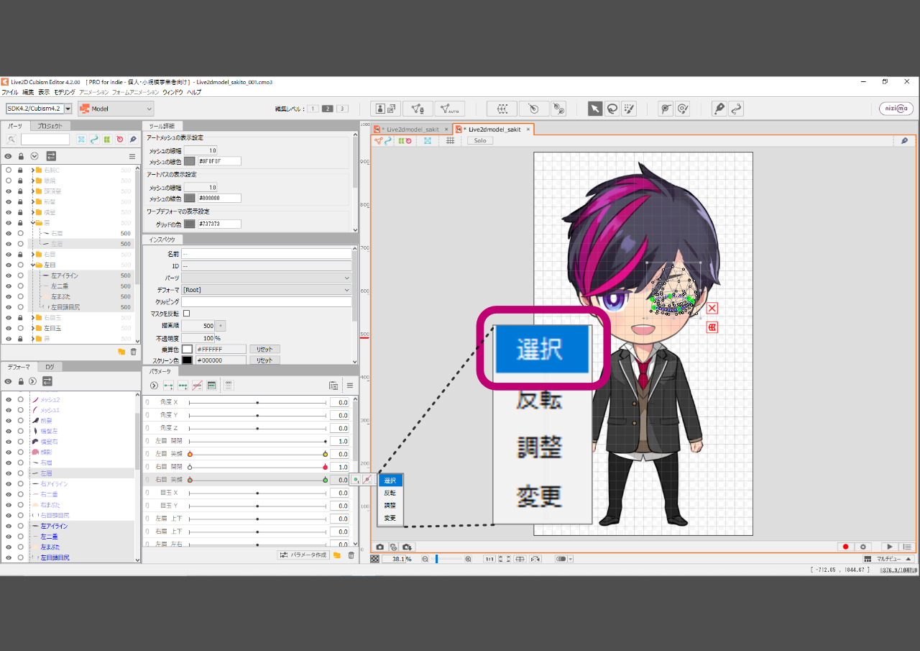Choose 反転 in the small context menu
Viewport: 920px width, 651px height.
pyautogui.click(x=390, y=493)
